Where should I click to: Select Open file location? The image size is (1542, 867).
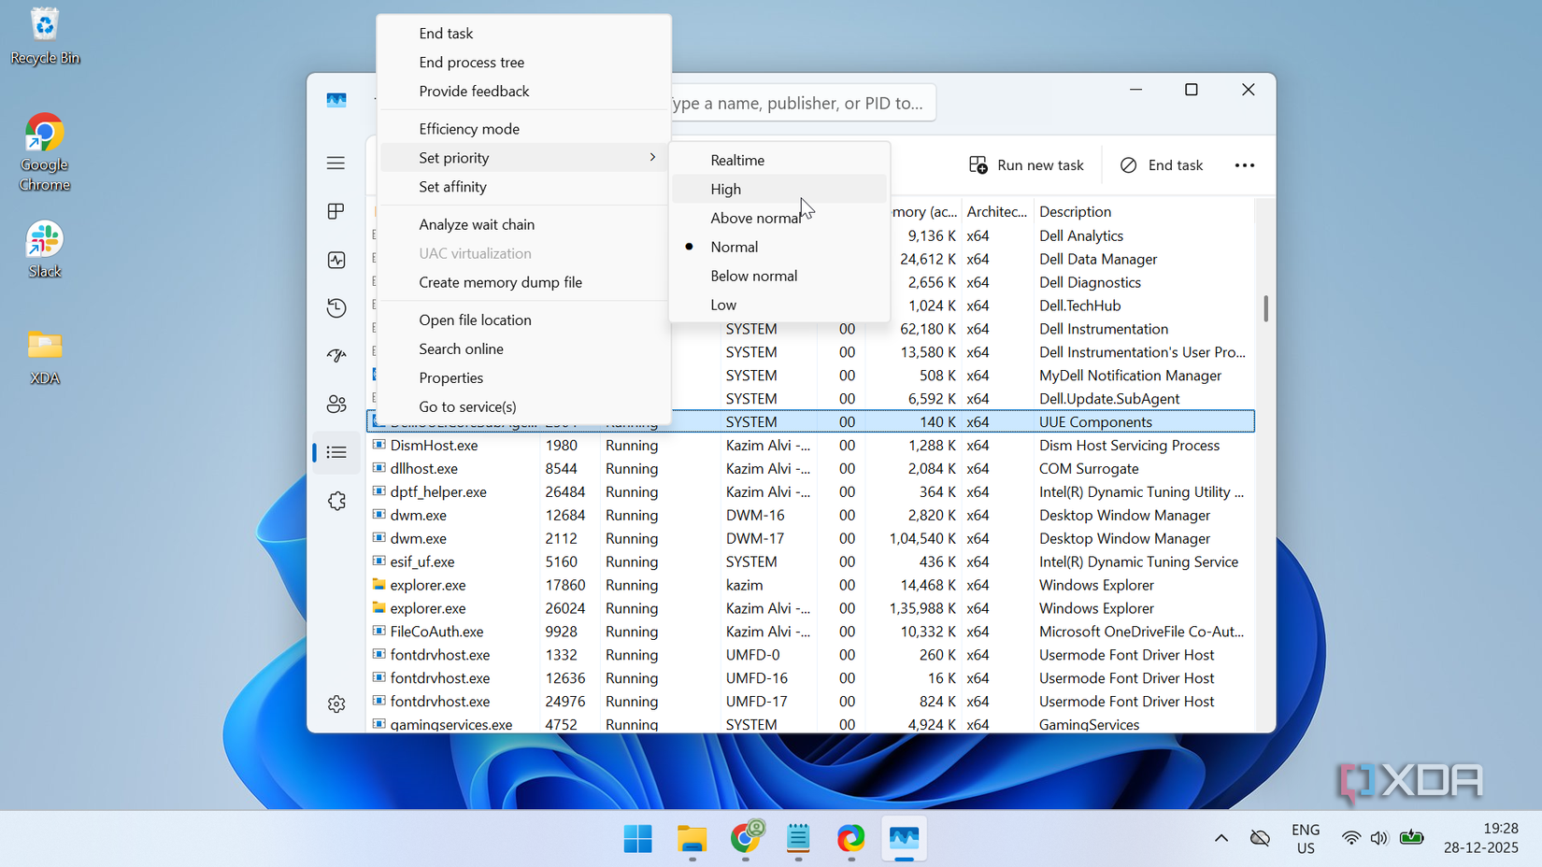pos(523,320)
